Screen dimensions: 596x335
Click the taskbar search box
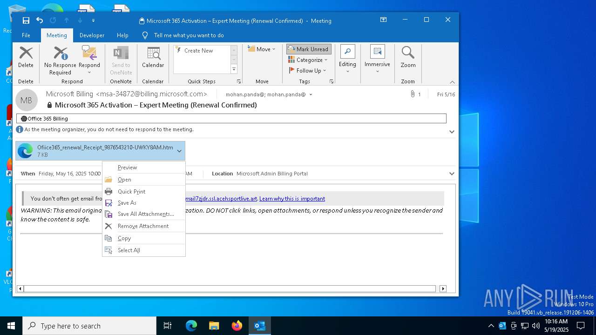[89, 326]
